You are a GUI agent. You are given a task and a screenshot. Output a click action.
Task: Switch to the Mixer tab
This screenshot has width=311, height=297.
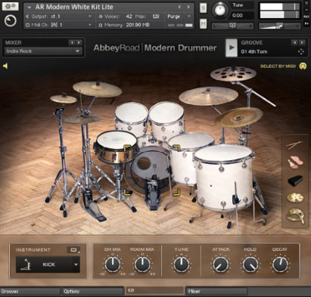pyautogui.click(x=216, y=292)
